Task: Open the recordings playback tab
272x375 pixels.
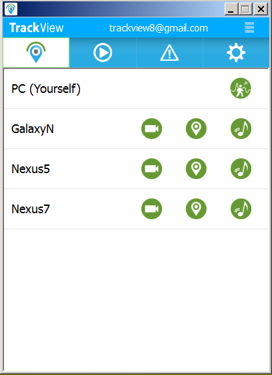Action: [103, 52]
